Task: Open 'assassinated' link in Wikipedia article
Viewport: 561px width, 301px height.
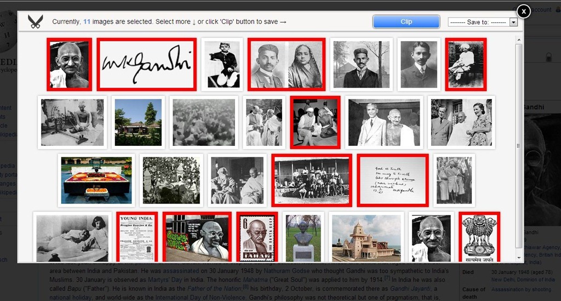Action: pyautogui.click(x=181, y=271)
